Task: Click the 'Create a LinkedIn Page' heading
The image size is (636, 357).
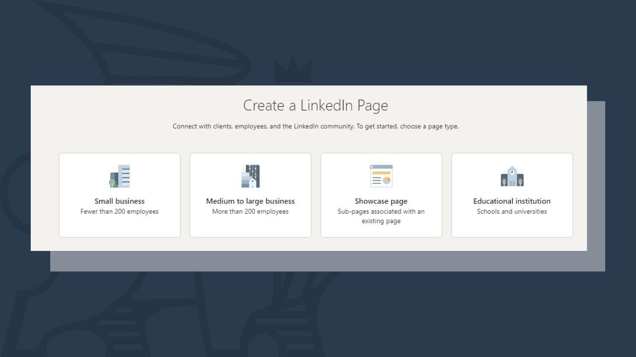Action: click(x=316, y=106)
